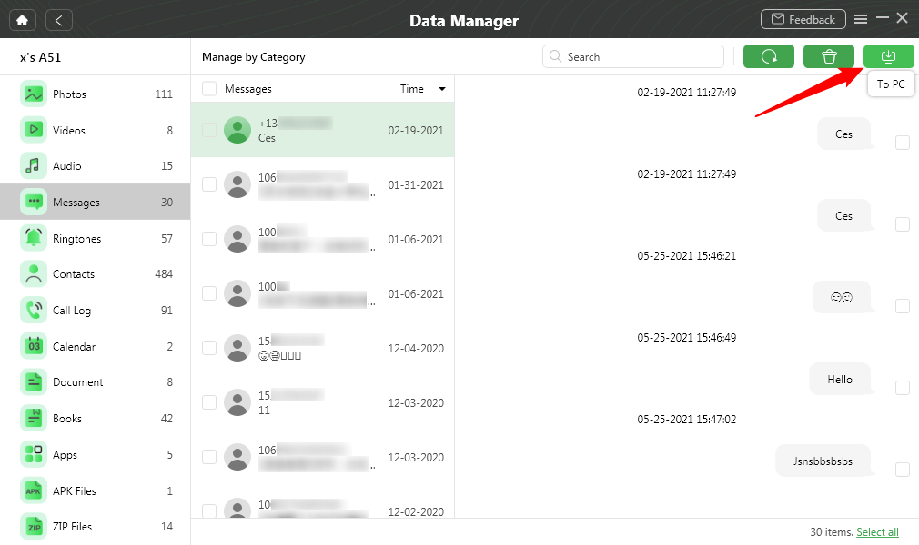919x545 pixels.
Task: Tick checkbox for the 01-31-2021 conversation
Action: tap(209, 184)
